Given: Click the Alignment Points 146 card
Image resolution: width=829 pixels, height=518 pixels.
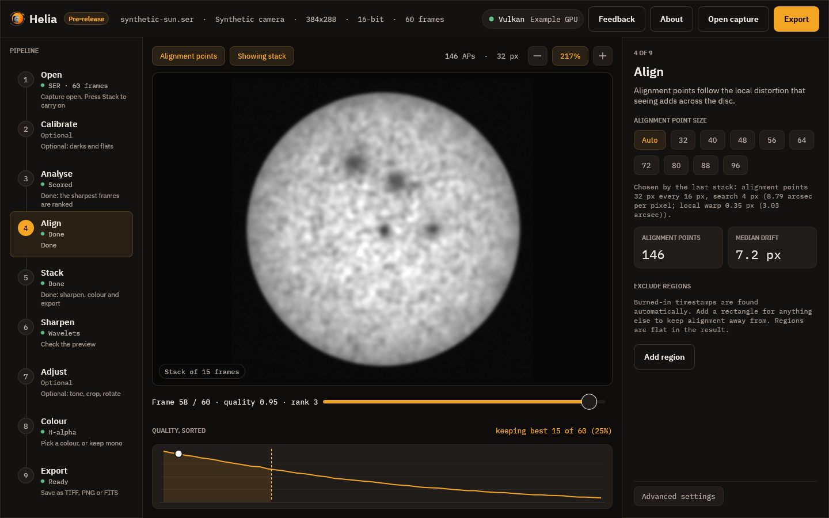Looking at the screenshot, I should point(678,247).
